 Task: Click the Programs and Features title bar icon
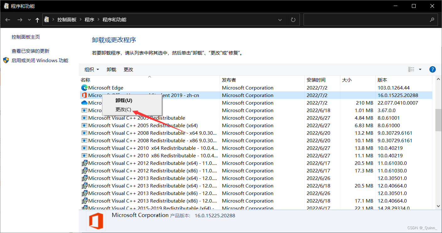tap(6, 6)
